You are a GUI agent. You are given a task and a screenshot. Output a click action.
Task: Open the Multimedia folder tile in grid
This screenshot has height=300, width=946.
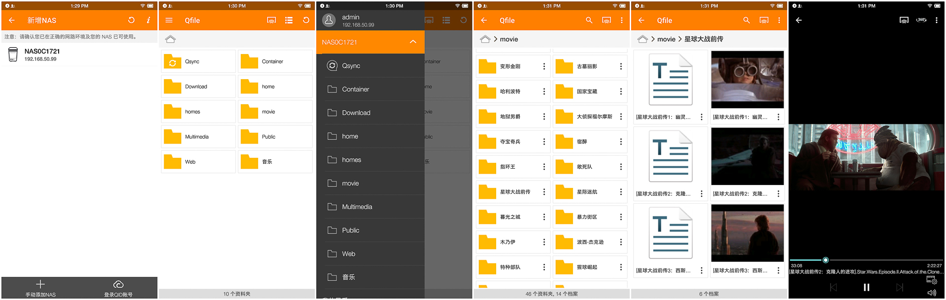(199, 137)
